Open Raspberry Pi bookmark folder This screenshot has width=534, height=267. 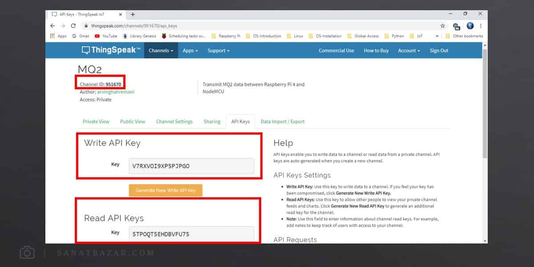click(x=226, y=36)
